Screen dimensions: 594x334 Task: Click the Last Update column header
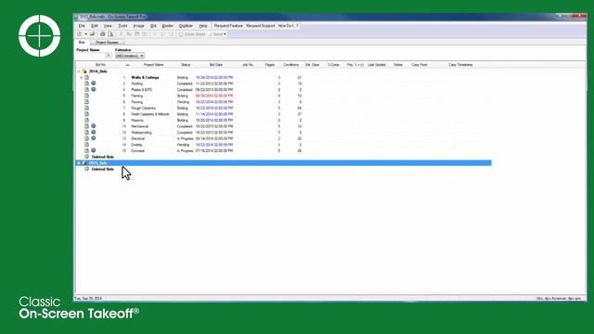[377, 65]
